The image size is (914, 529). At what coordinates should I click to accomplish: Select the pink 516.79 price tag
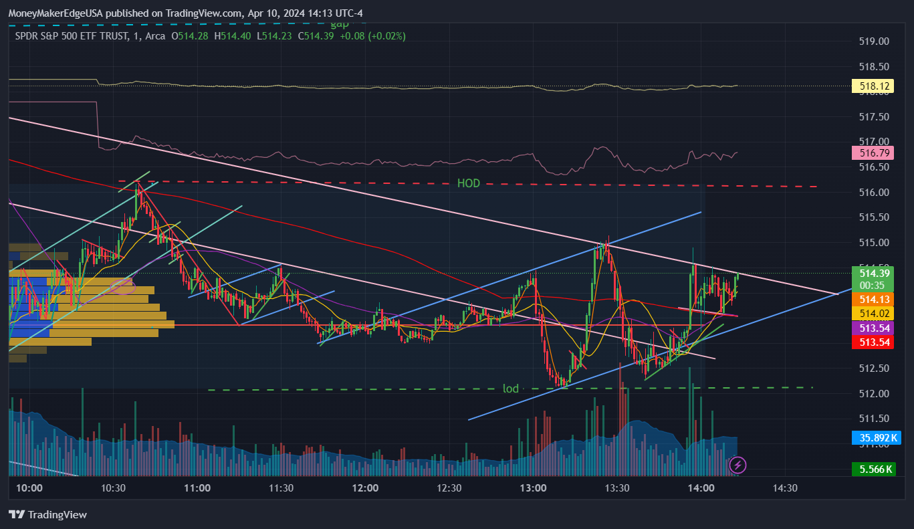873,152
